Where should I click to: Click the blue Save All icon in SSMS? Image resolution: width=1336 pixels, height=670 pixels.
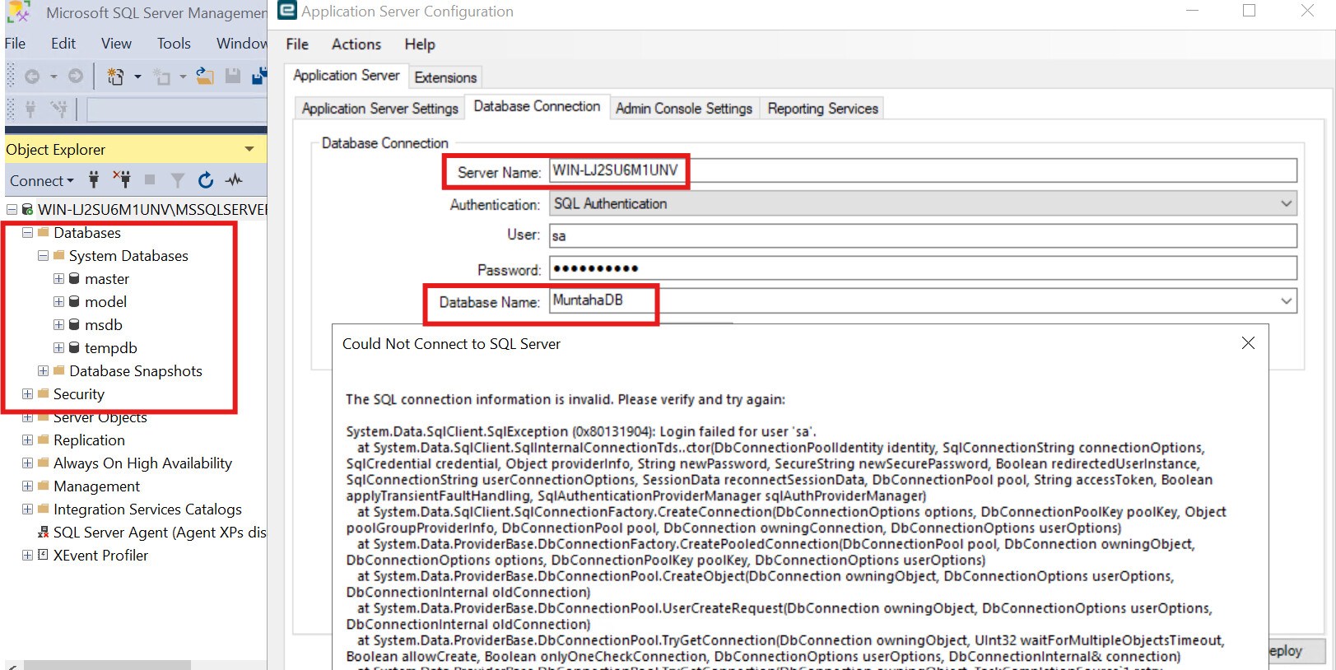(x=259, y=76)
